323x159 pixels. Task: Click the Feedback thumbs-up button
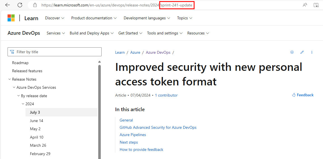pyautogui.click(x=303, y=95)
